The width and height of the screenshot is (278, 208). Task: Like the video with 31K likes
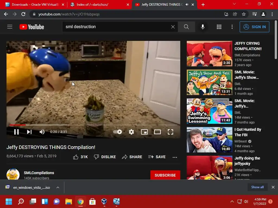pos(80,157)
